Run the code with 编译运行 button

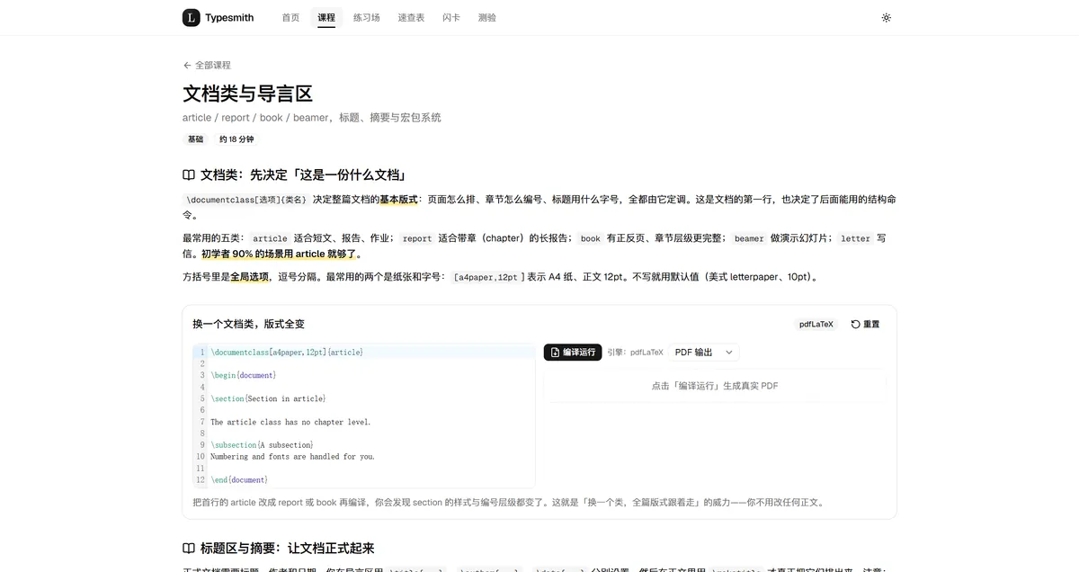coord(573,353)
